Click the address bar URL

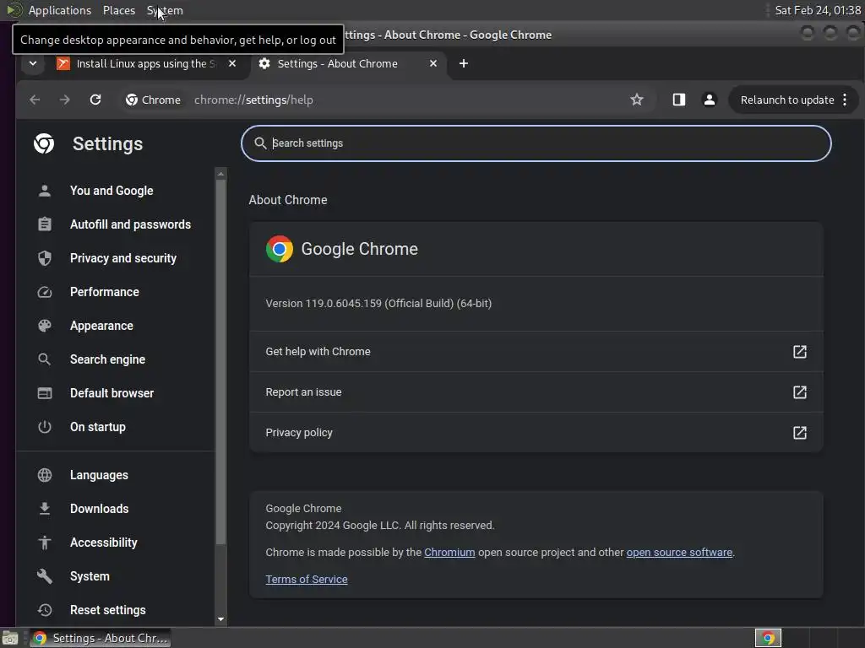(253, 100)
